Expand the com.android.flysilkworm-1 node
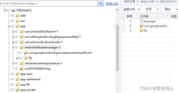178x93 pixels. pos(13,32)
